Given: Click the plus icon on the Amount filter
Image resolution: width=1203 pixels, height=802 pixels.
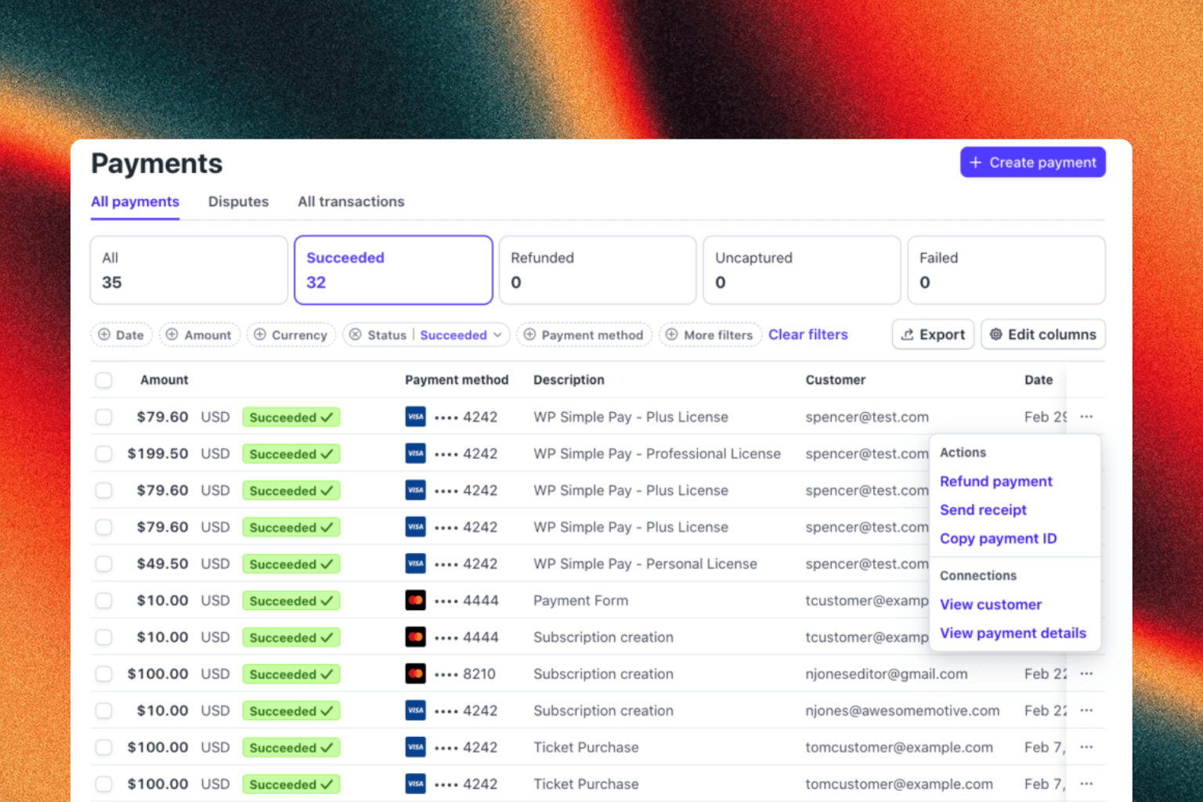Looking at the screenshot, I should pyautogui.click(x=172, y=334).
